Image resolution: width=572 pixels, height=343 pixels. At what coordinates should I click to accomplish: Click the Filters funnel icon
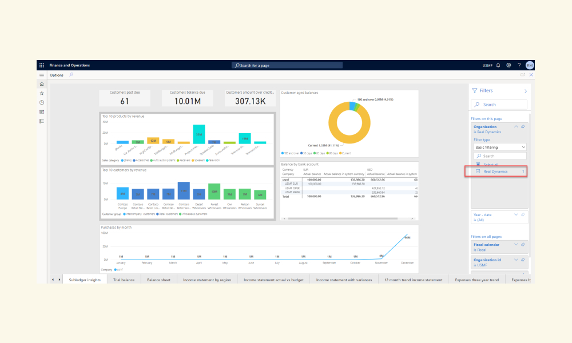point(475,90)
